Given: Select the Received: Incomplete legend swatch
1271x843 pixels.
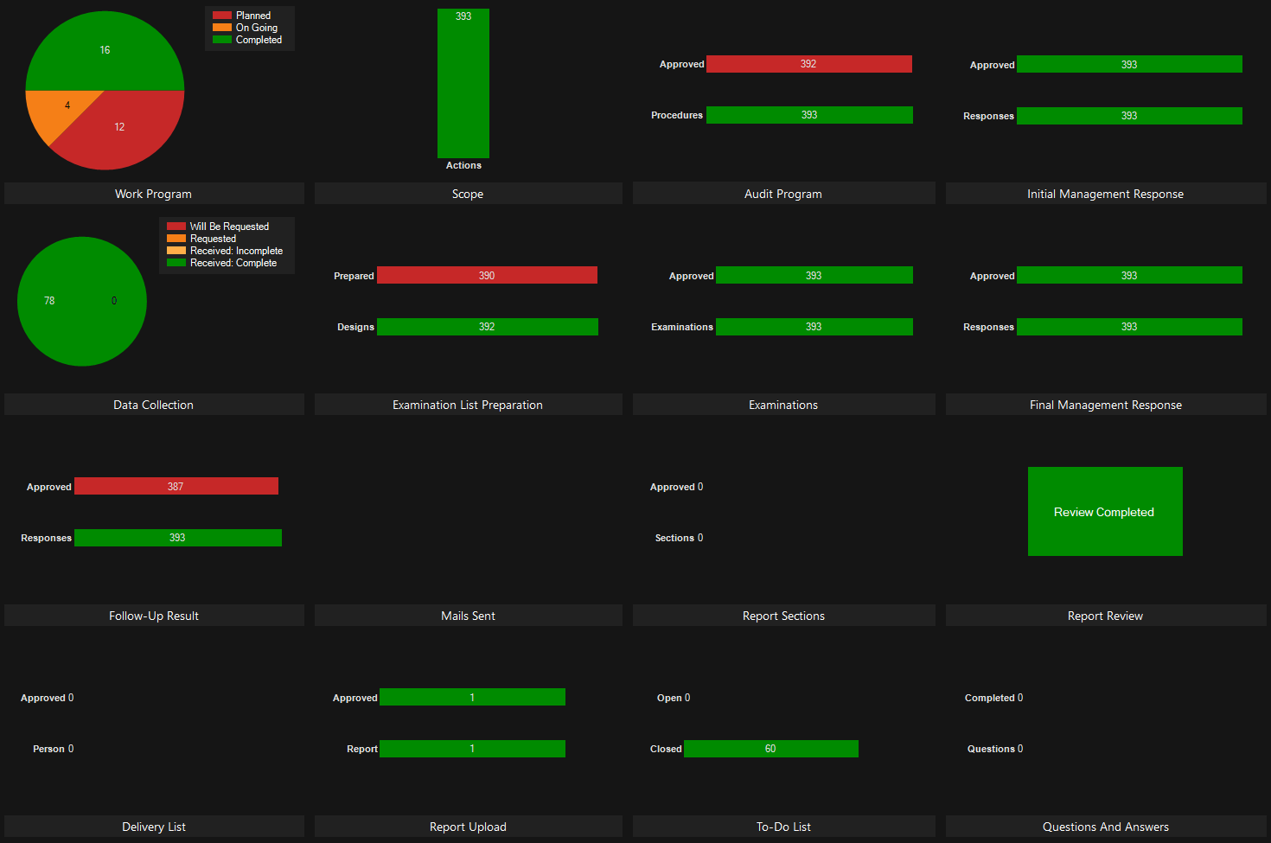Looking at the screenshot, I should 176,251.
